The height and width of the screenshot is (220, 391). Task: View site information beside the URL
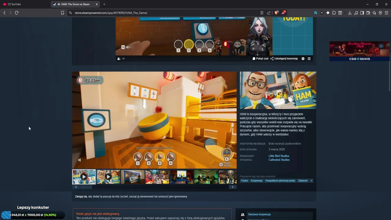tap(70, 13)
